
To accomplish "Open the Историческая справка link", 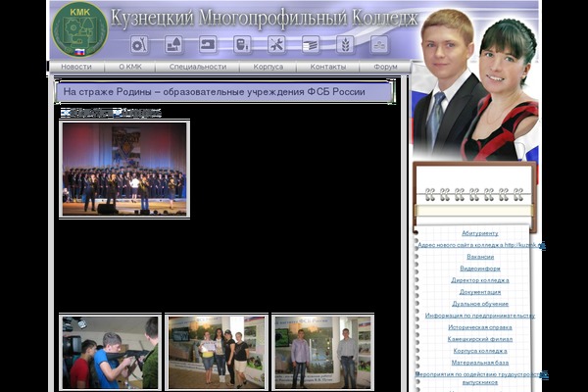I will (480, 327).
